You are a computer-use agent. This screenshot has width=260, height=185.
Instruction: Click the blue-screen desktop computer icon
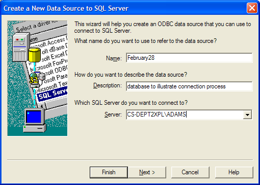tap(35, 120)
